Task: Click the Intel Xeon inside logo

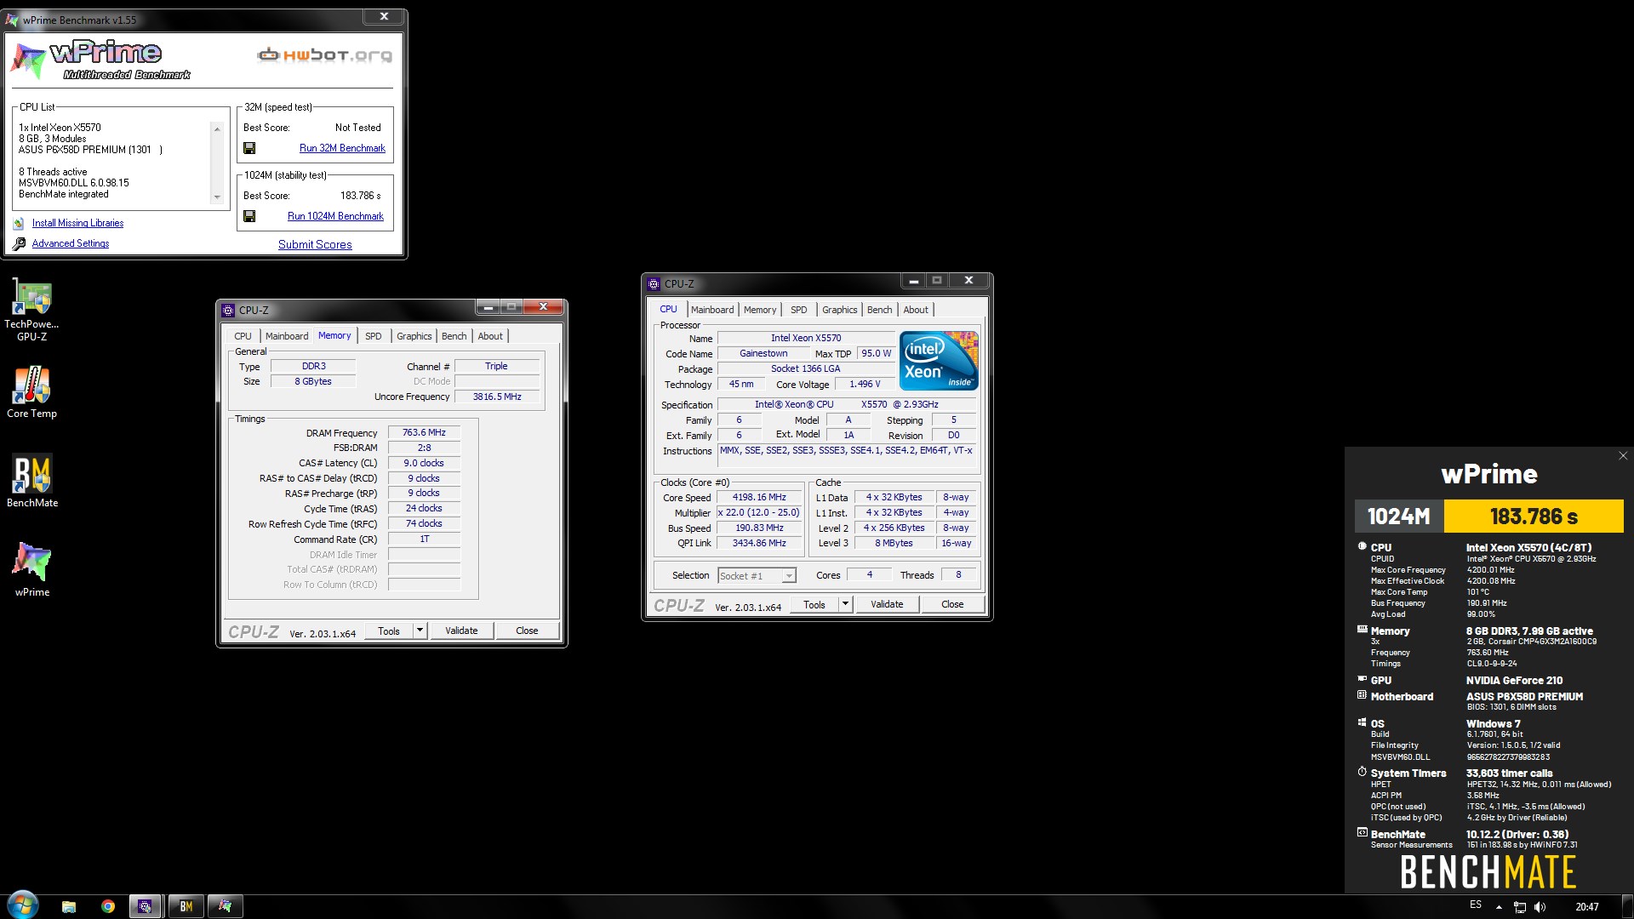Action: click(939, 361)
